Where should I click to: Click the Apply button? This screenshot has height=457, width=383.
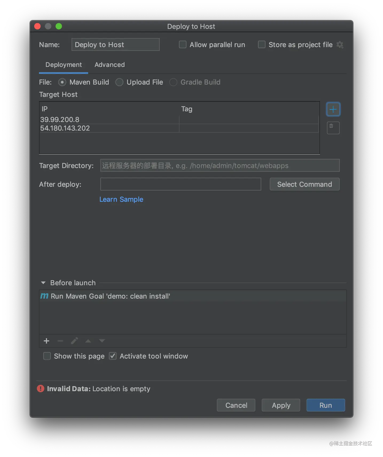click(x=281, y=405)
